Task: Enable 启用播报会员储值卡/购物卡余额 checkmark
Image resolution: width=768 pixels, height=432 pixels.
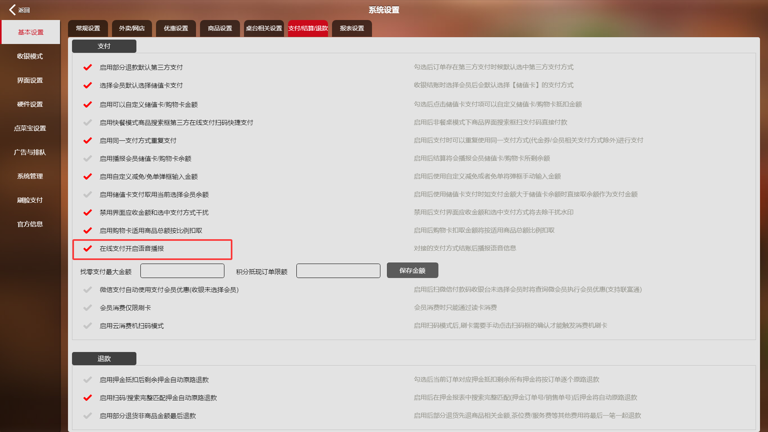Action: 88,158
